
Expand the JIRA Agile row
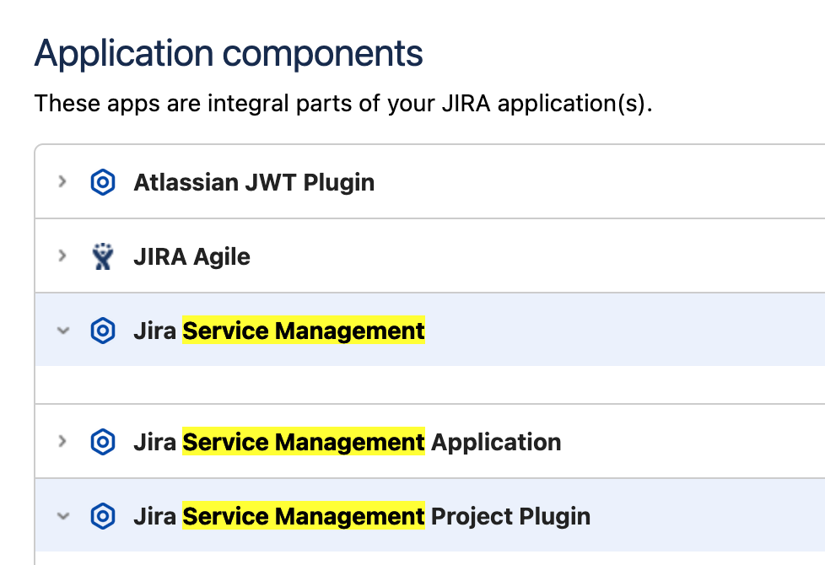click(62, 256)
